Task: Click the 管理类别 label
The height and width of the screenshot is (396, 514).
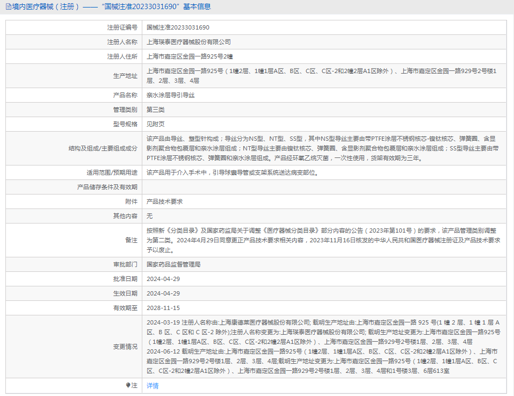Action: (x=125, y=110)
